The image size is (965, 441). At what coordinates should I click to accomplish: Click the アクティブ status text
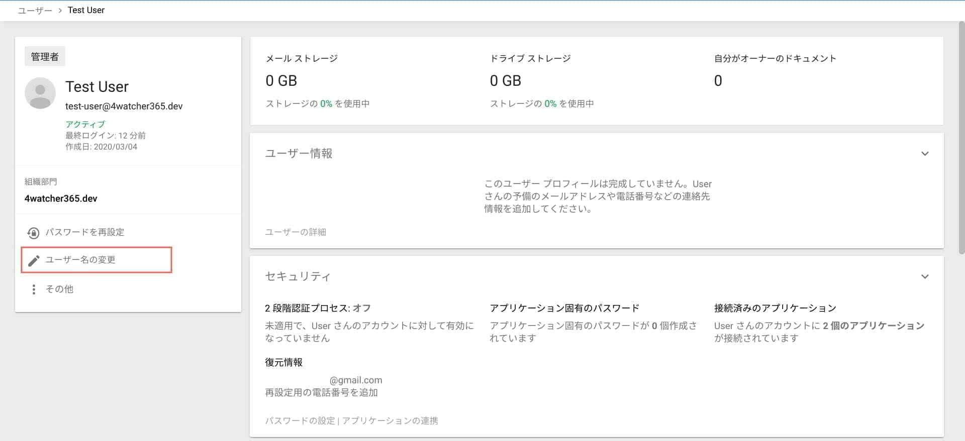85,124
